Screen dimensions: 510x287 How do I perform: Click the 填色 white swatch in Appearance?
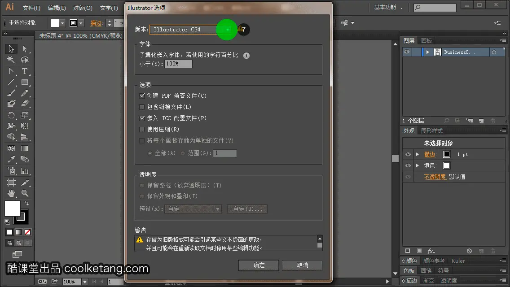click(447, 166)
